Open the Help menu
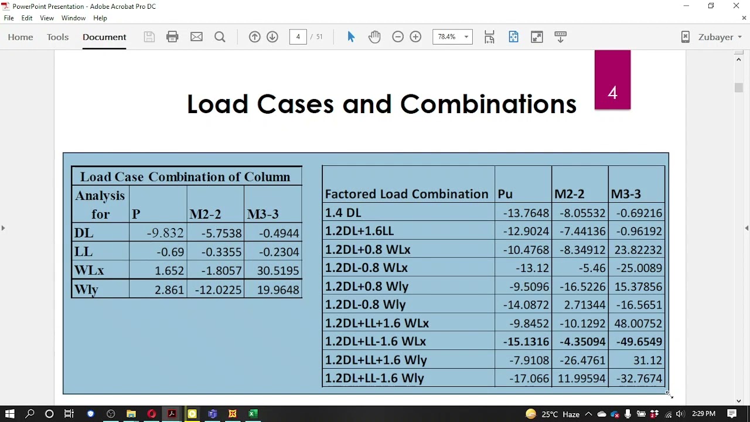 (100, 18)
